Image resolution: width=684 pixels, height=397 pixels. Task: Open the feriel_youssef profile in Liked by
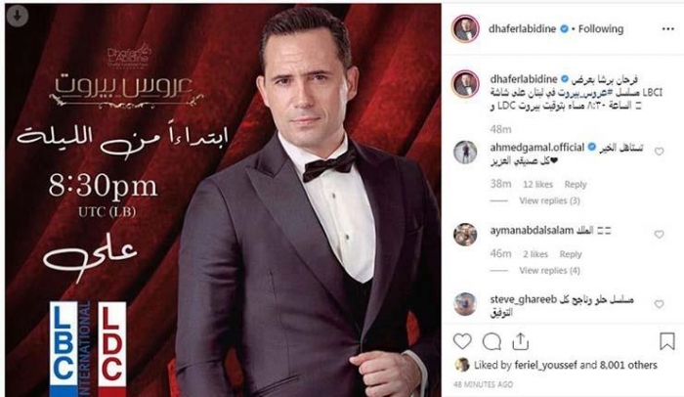(x=545, y=365)
